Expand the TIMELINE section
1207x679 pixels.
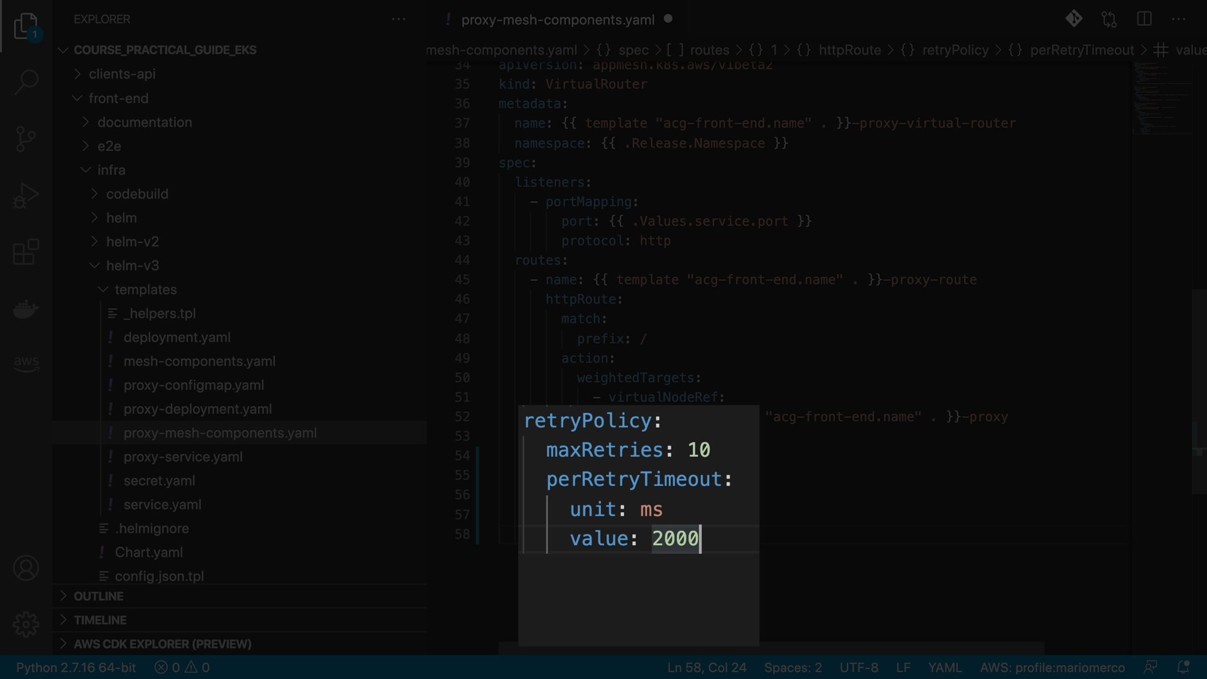tap(100, 620)
